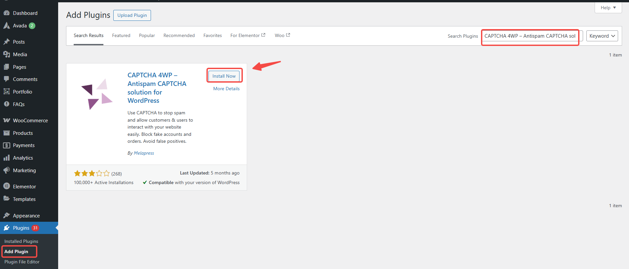Image resolution: width=629 pixels, height=269 pixels.
Task: Click the star rating of CAPTCHA 4WP
Action: pyautogui.click(x=92, y=173)
